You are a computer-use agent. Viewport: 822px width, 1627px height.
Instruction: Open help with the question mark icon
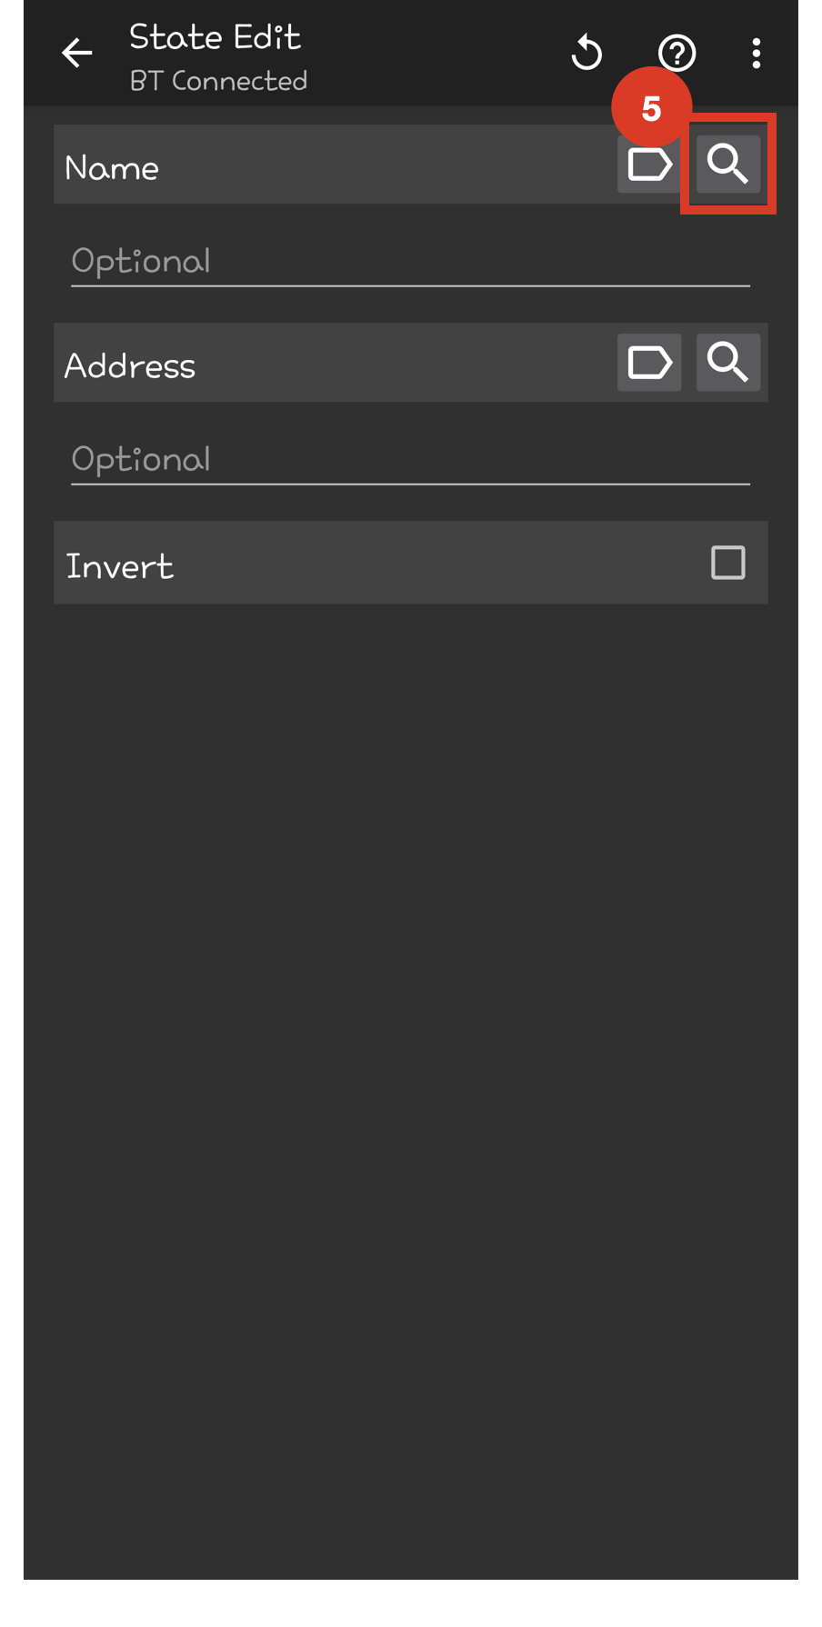(677, 53)
